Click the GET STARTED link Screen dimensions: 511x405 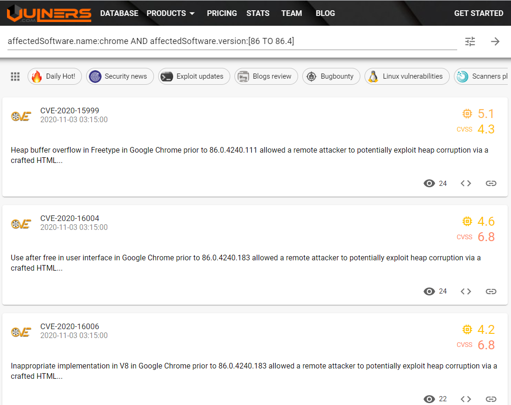[478, 13]
